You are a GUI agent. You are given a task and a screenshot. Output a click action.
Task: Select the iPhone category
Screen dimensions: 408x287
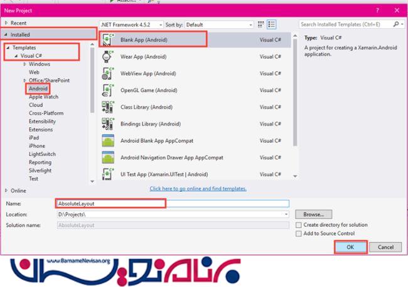pyautogui.click(x=37, y=146)
